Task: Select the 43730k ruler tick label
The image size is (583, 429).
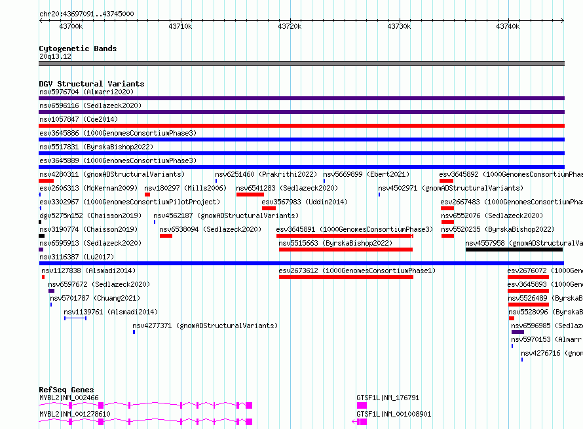Action: (399, 26)
